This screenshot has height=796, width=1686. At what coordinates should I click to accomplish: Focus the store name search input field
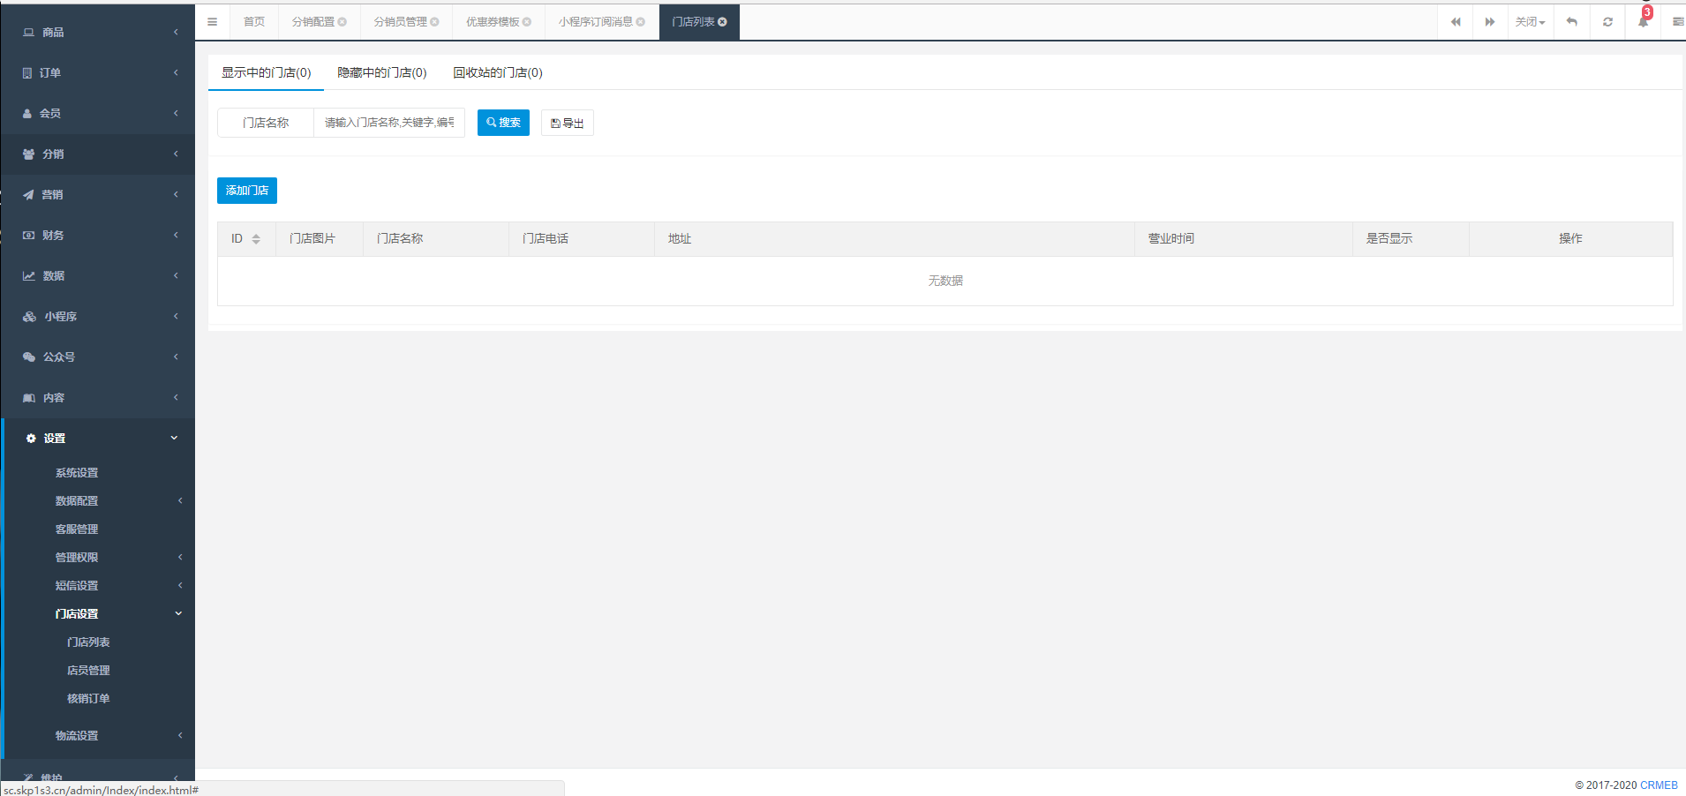click(x=388, y=123)
